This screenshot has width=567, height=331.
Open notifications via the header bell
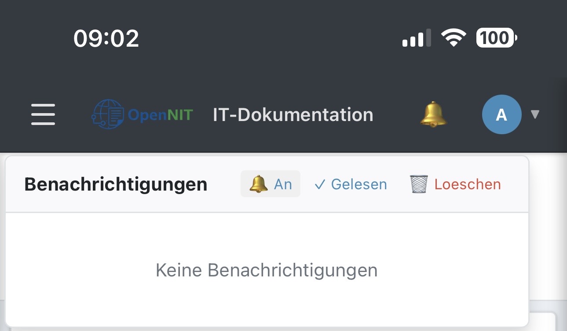point(433,114)
